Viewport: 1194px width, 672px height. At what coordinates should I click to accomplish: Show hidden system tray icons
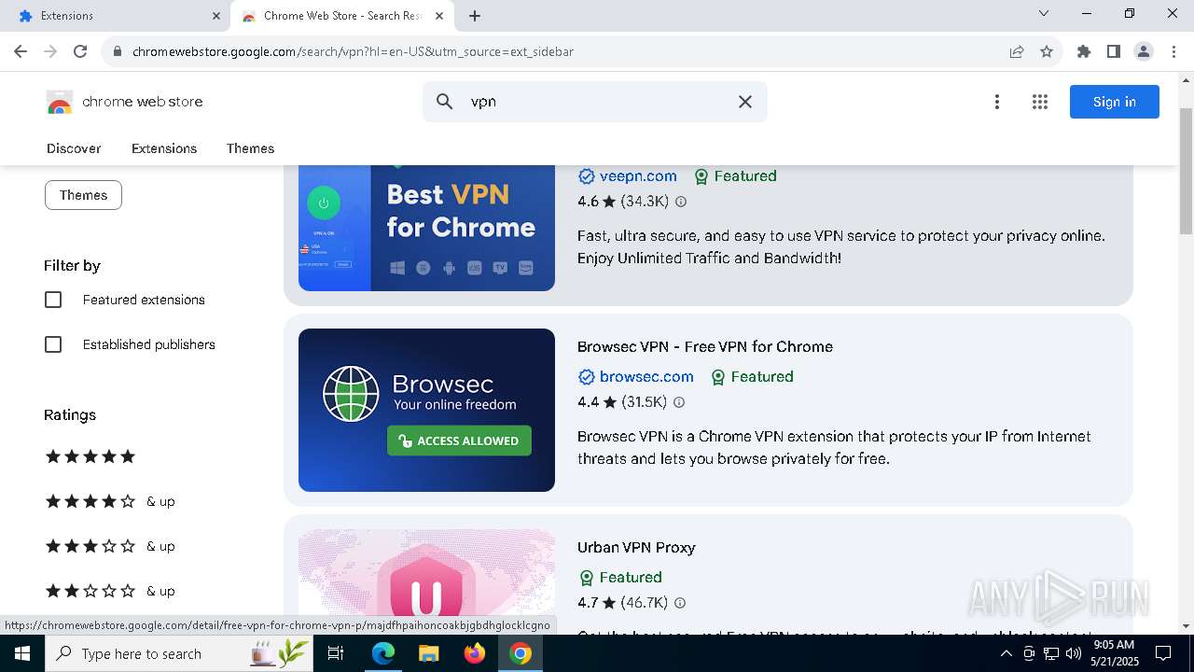[x=1007, y=653]
